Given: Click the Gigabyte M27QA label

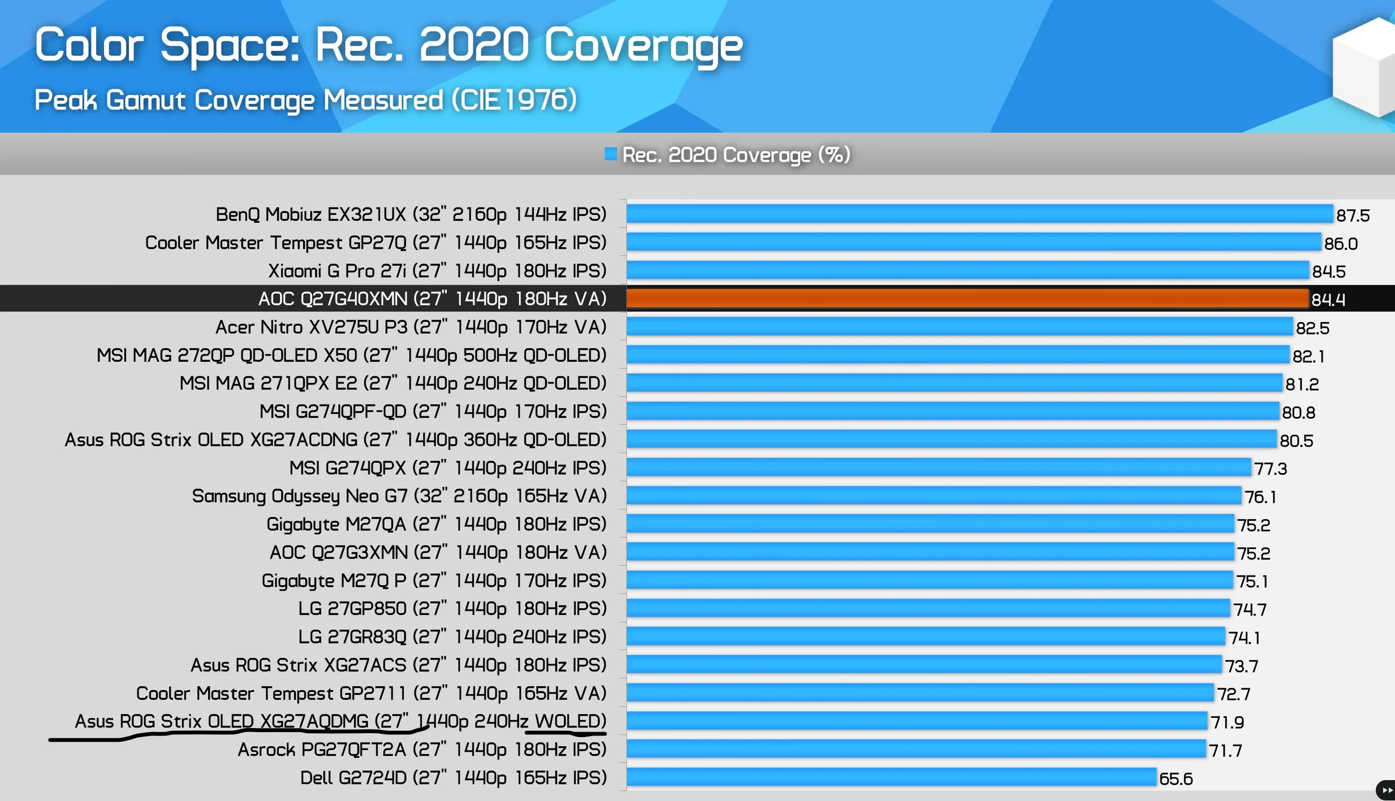Looking at the screenshot, I should 436,524.
